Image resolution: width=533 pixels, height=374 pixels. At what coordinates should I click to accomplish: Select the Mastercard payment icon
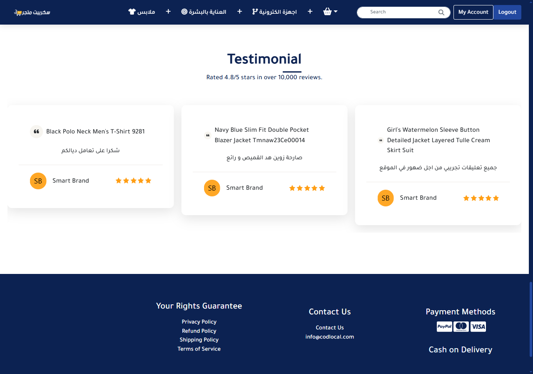461,326
